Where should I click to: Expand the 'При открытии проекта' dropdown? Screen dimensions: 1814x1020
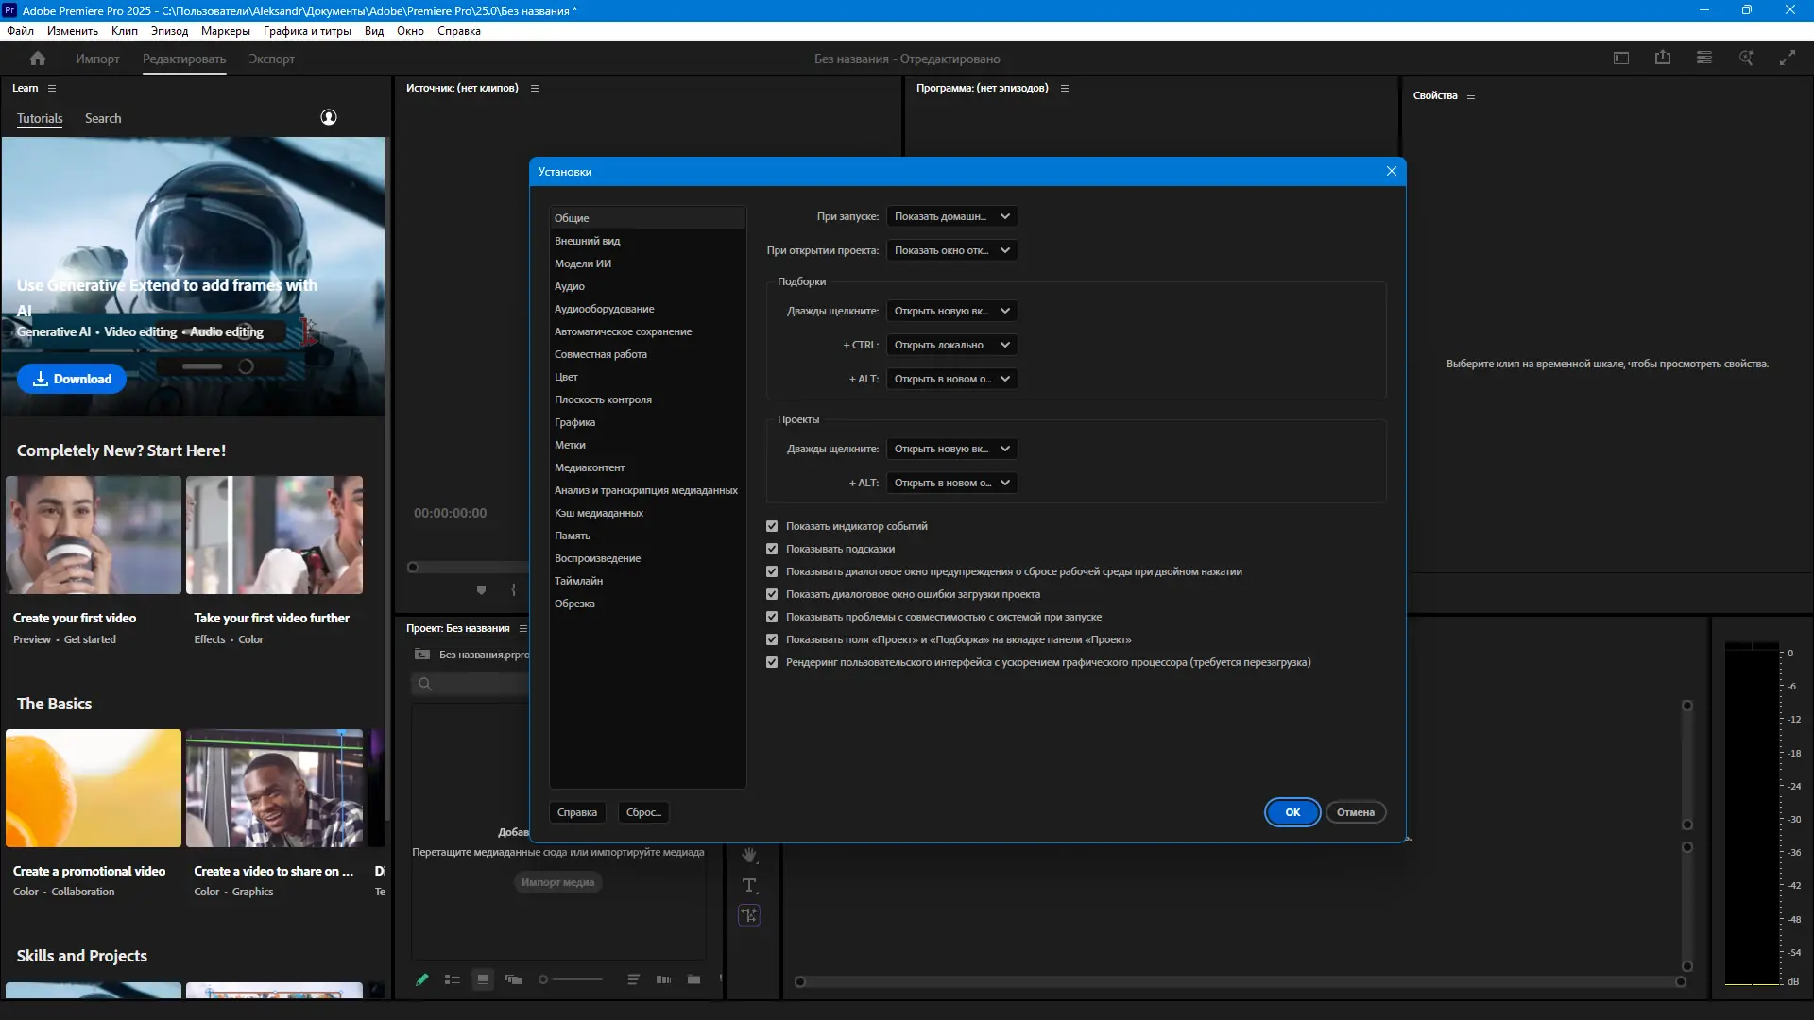click(951, 250)
